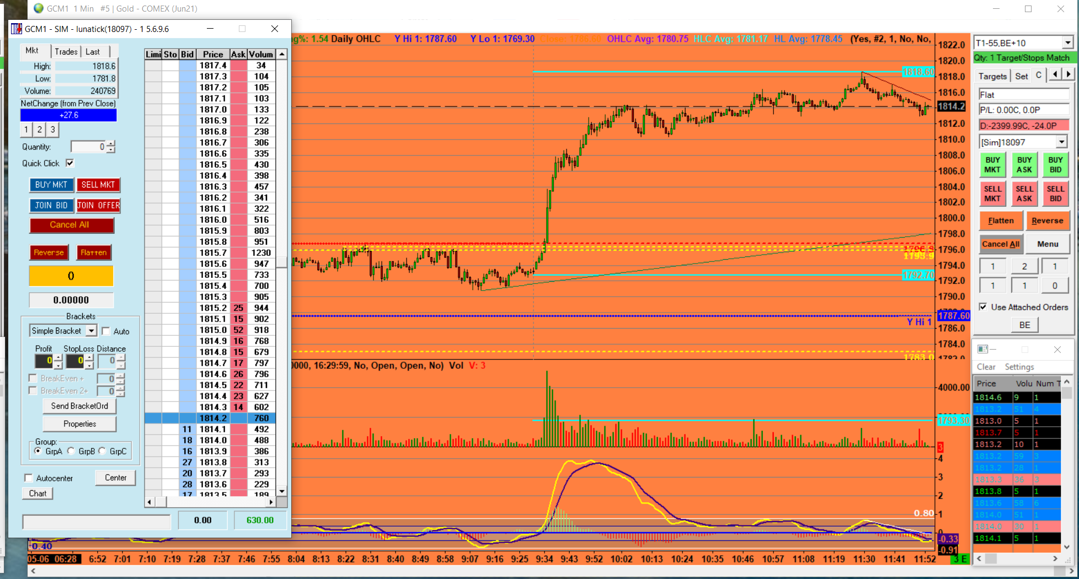Click the DOM ladder scroll down arrow

pos(282,491)
